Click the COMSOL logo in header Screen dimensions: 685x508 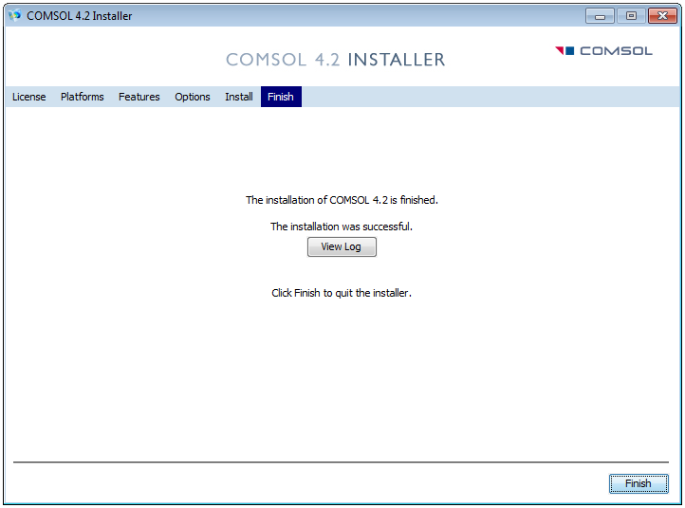tap(603, 51)
